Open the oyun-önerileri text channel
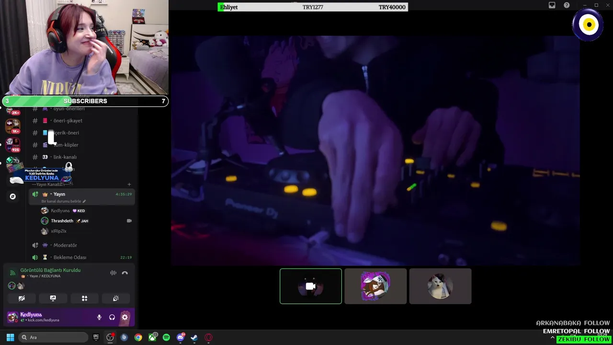613x345 pixels. click(x=81, y=109)
